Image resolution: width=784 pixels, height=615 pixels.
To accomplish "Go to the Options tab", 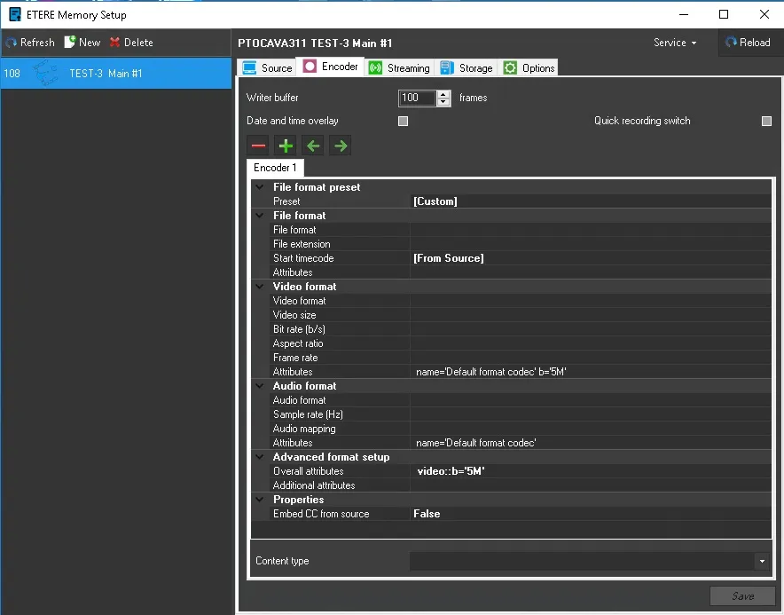I will point(529,68).
